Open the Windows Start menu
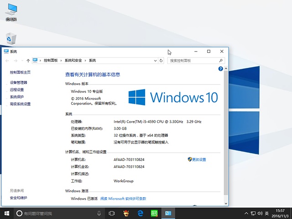The height and width of the screenshot is (219, 292). [x=7, y=213]
